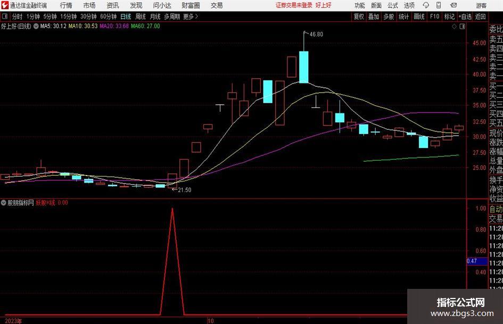Open the 发现 menu
Image resolution: width=503 pixels, height=324 pixels.
point(136,5)
